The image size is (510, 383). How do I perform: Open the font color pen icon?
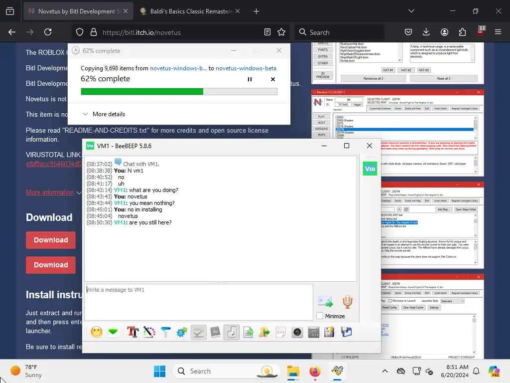149,332
